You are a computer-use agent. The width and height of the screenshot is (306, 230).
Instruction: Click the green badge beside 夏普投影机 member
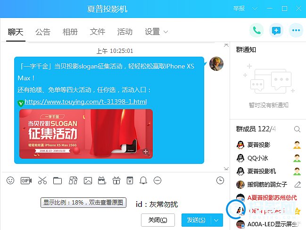[297, 171]
